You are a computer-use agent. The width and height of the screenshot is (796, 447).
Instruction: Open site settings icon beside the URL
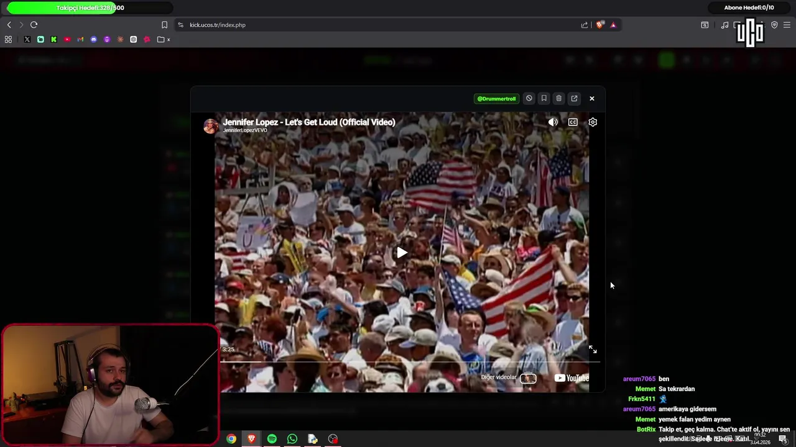(180, 25)
